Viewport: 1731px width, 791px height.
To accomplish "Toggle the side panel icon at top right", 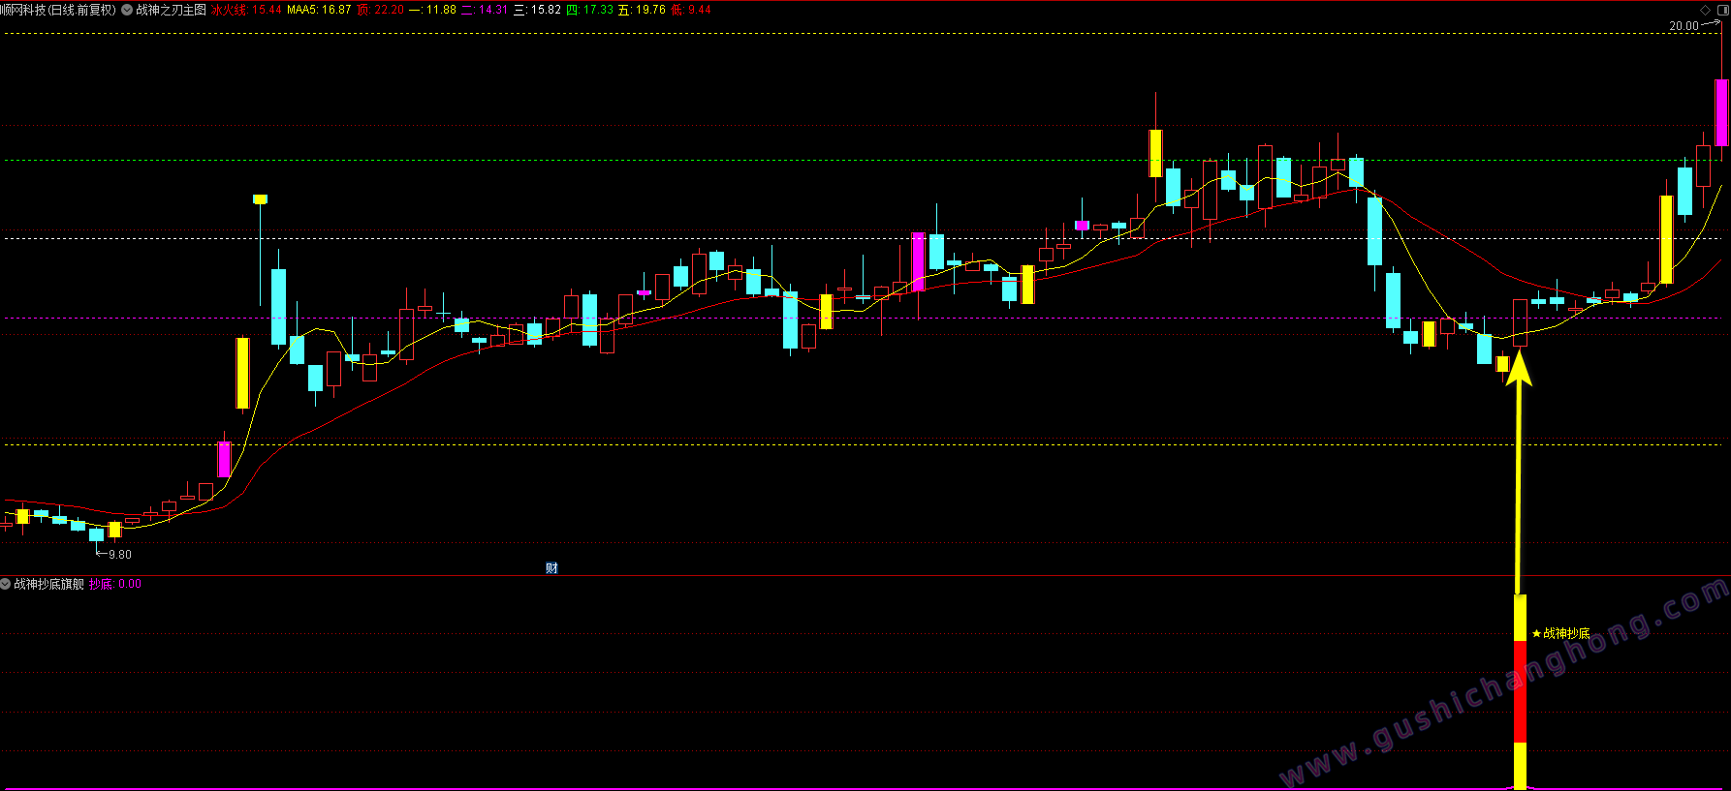I will tap(1721, 10).
